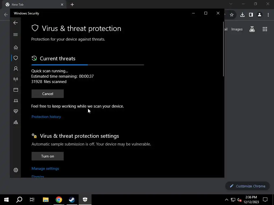Open Steam from the taskbar
274x205 pixels.
point(72,200)
